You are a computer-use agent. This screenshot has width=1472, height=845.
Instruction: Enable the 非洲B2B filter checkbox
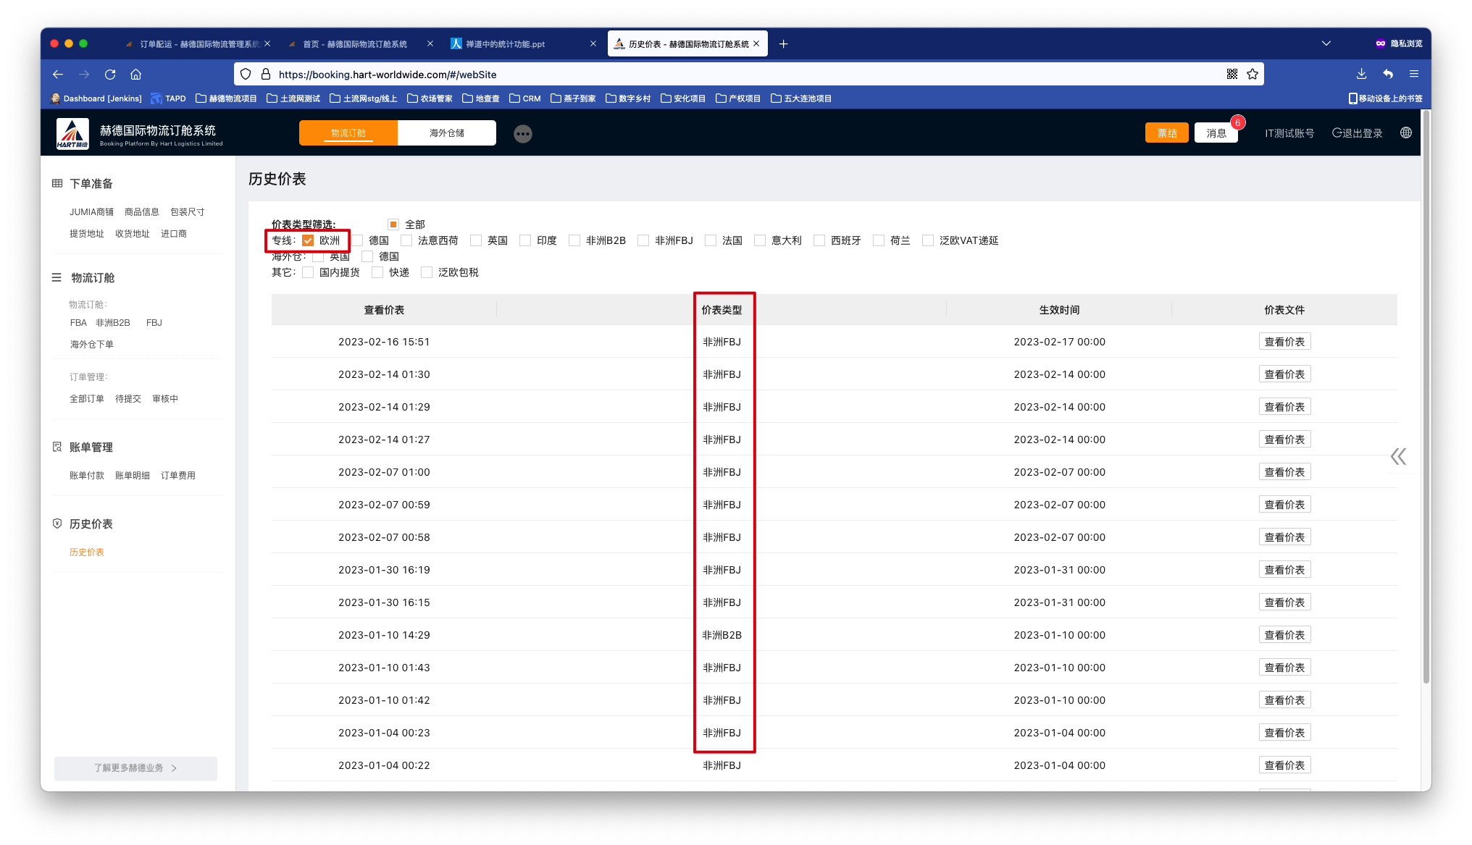pos(574,240)
